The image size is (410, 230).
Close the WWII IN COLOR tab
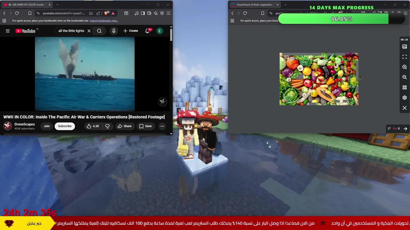[x=49, y=4]
